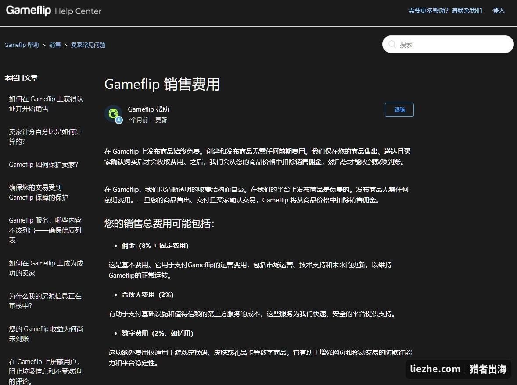Open author name Gameflip 帮助 link
517x385 pixels.
point(148,109)
